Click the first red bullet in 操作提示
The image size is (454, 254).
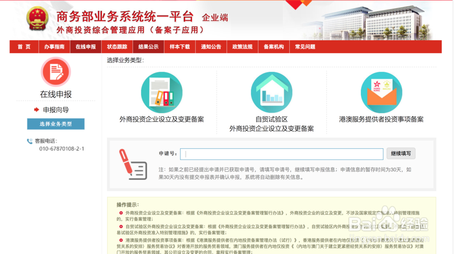tap(121, 213)
